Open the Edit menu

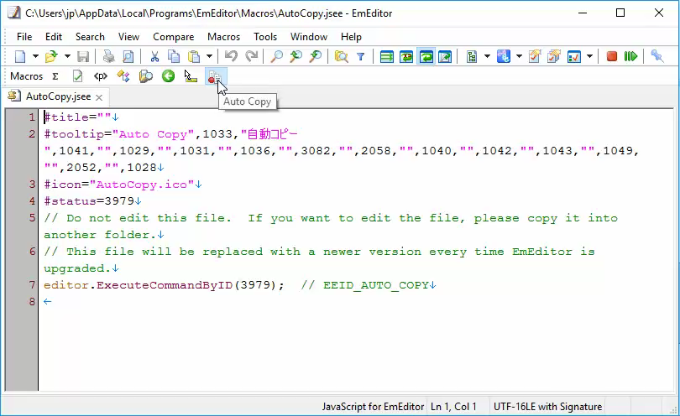click(54, 37)
